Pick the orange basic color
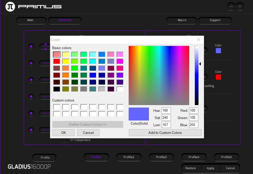 pyautogui.click(x=66, y=75)
